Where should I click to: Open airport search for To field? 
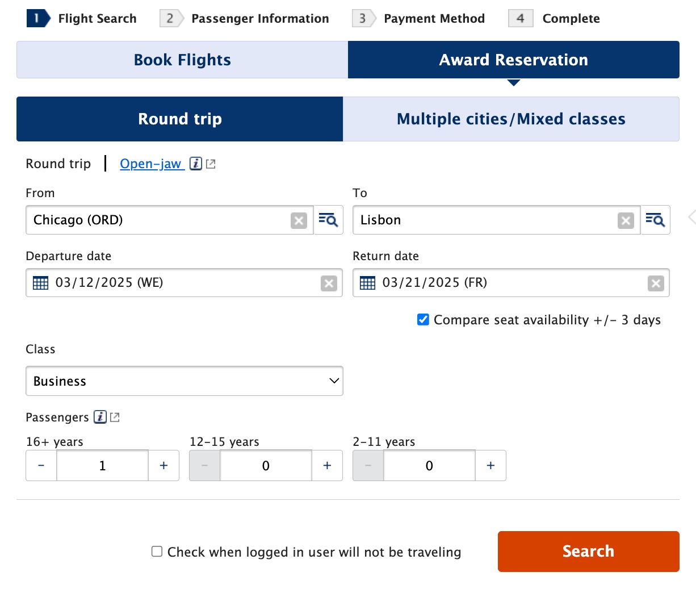tap(655, 220)
